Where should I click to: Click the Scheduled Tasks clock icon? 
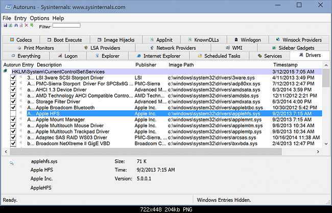pyautogui.click(x=200, y=56)
